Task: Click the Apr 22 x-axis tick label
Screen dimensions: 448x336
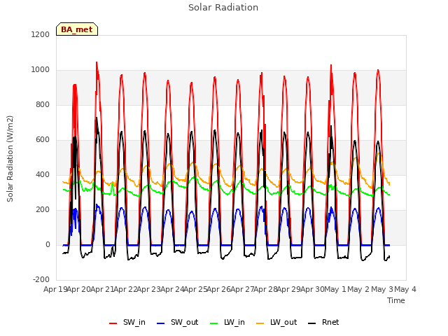Action: [x=126, y=289]
